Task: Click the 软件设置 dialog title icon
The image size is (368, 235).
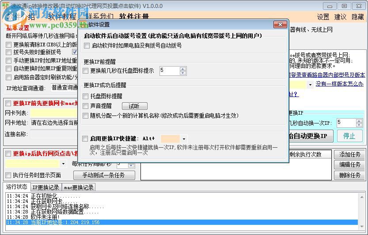Action: [83, 24]
